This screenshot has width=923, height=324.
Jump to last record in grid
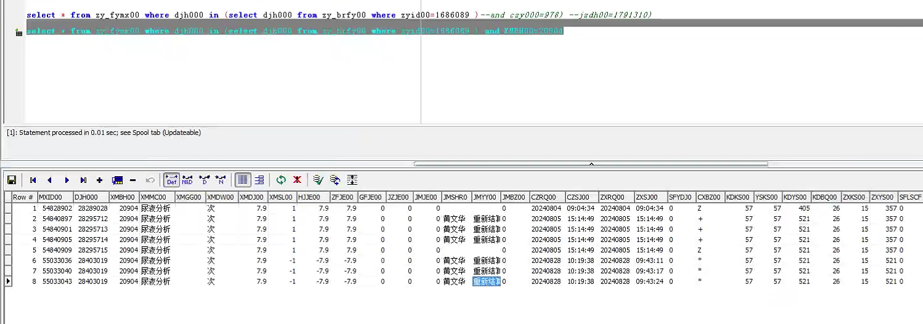[83, 180]
